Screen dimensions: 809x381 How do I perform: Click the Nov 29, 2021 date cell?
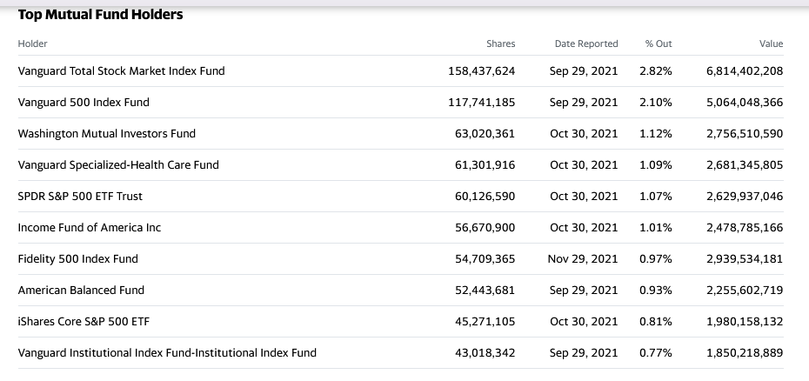[x=583, y=259]
